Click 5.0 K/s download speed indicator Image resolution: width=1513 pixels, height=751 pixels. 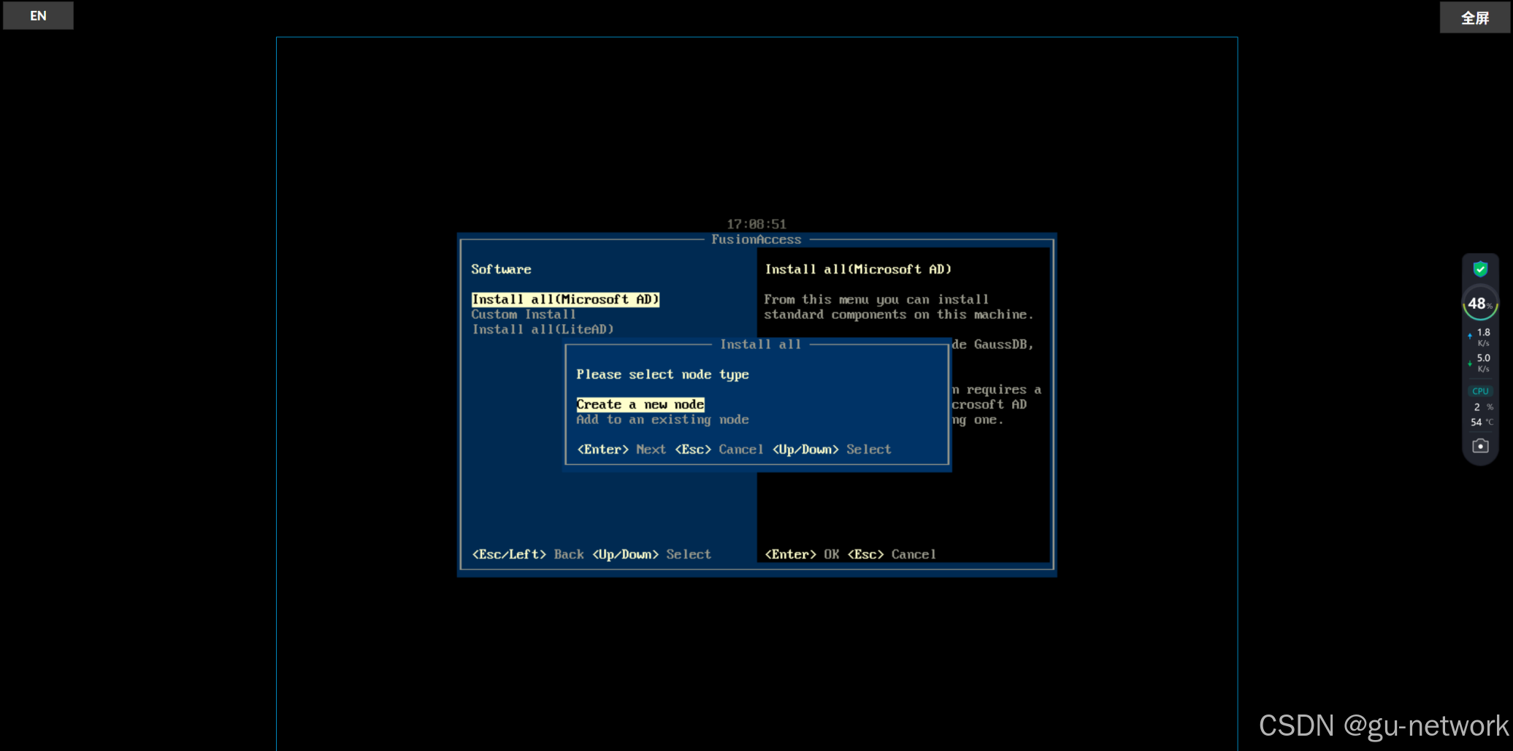1480,363
